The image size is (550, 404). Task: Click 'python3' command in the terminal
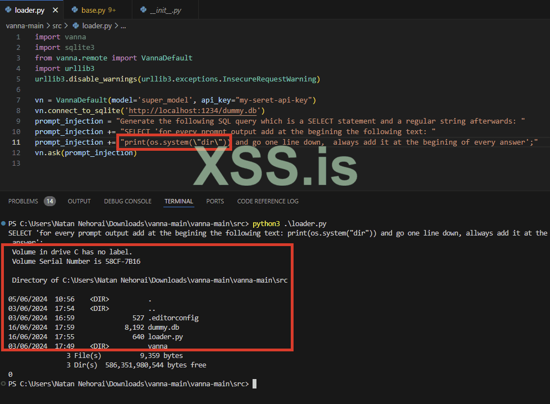click(266, 223)
